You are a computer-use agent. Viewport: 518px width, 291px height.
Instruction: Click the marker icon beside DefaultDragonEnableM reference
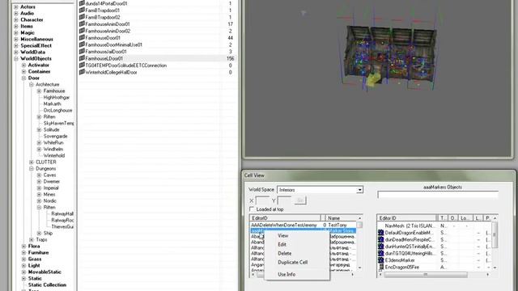point(381,233)
